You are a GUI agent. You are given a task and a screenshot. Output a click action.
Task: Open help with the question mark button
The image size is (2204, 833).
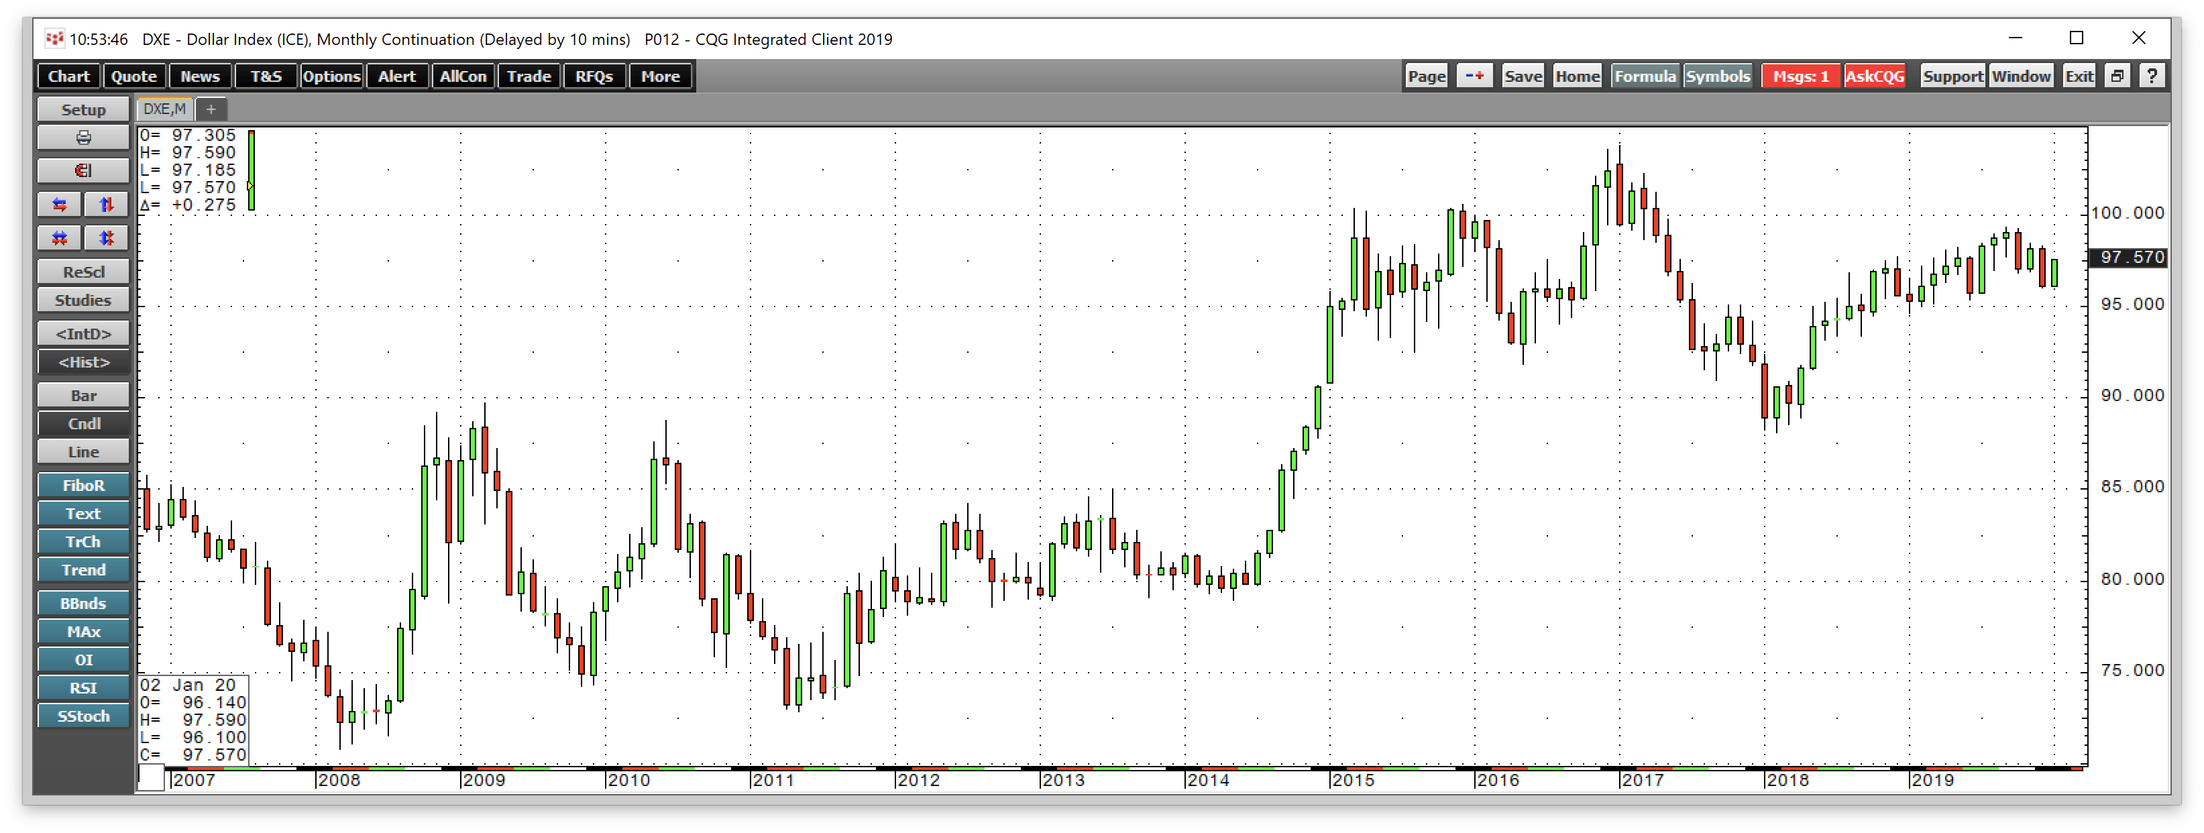(x=2152, y=76)
